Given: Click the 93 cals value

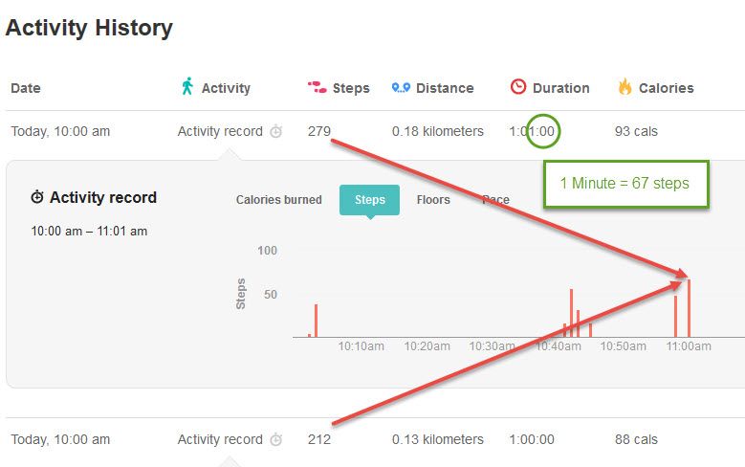Looking at the screenshot, I should [636, 131].
